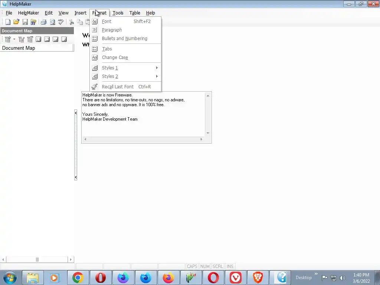Click the Print icon in the toolbar

coord(44,22)
